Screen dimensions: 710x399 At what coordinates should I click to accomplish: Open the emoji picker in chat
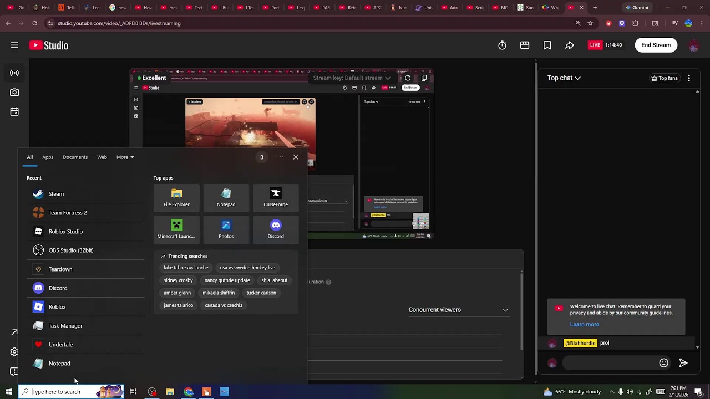tap(663, 363)
